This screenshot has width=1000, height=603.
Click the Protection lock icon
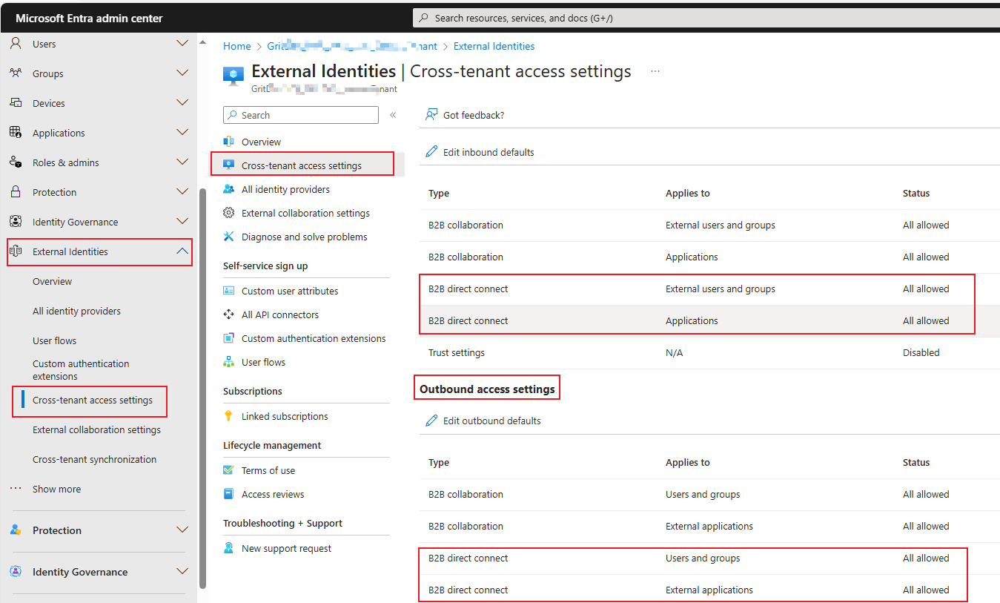[16, 192]
